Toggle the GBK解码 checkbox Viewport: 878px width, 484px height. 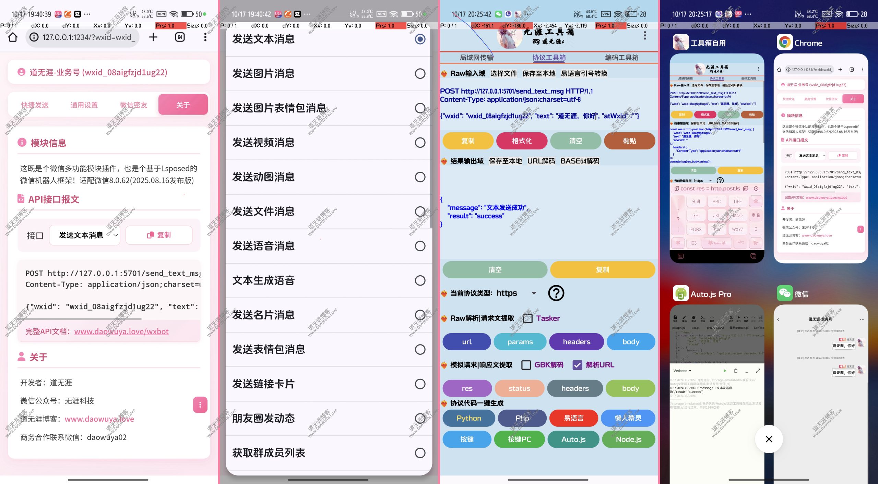526,365
